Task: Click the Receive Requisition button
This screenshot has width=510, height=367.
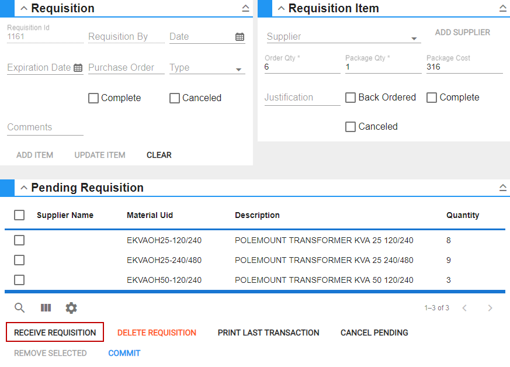Action: click(x=55, y=333)
